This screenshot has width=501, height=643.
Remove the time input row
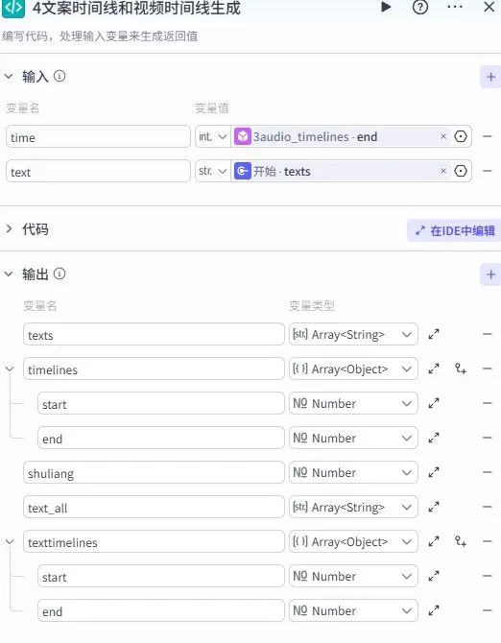[487, 136]
